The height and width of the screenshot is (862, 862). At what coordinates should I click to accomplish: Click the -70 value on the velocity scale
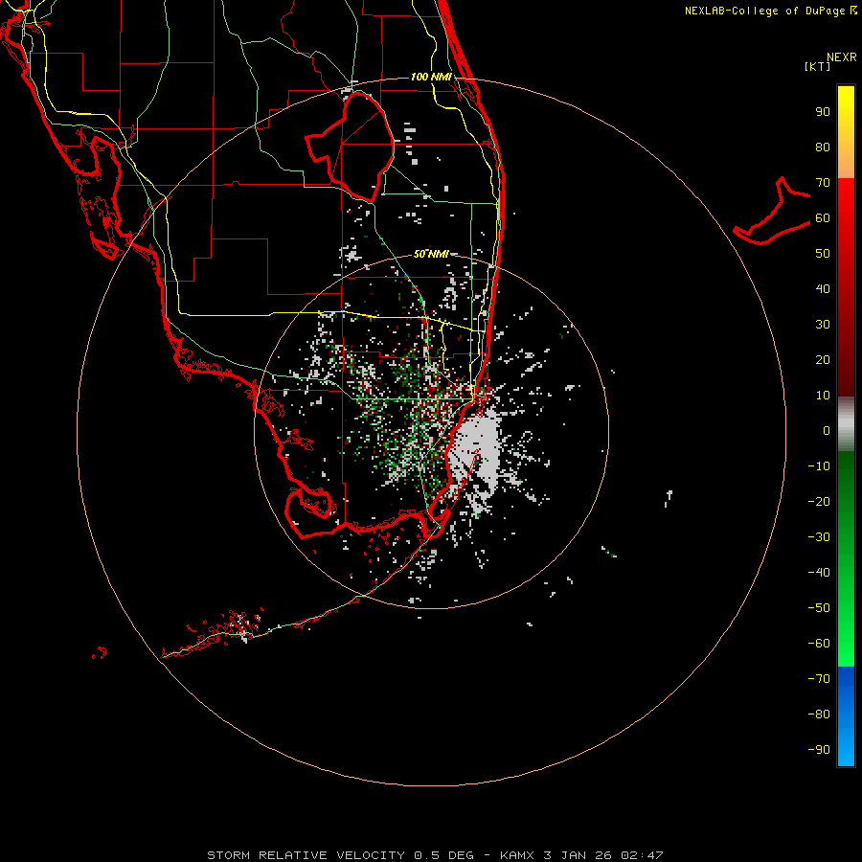[819, 678]
